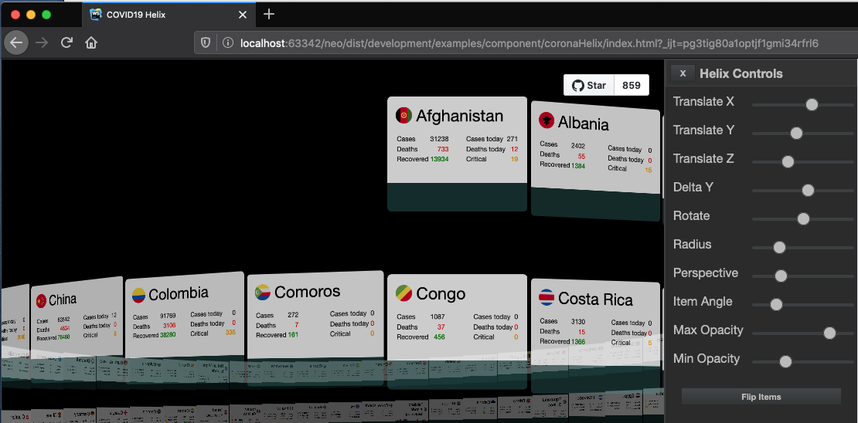
Task: Click the Rotate slider handle
Action: pyautogui.click(x=803, y=218)
